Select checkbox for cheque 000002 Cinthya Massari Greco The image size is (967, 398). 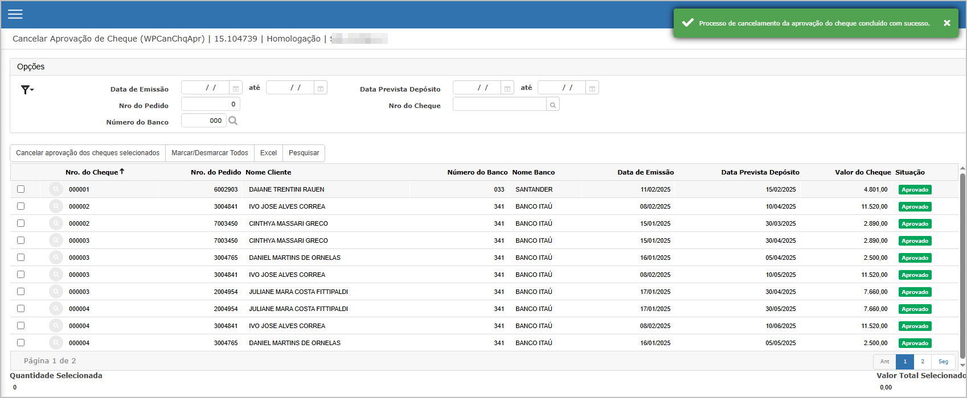pyautogui.click(x=21, y=223)
